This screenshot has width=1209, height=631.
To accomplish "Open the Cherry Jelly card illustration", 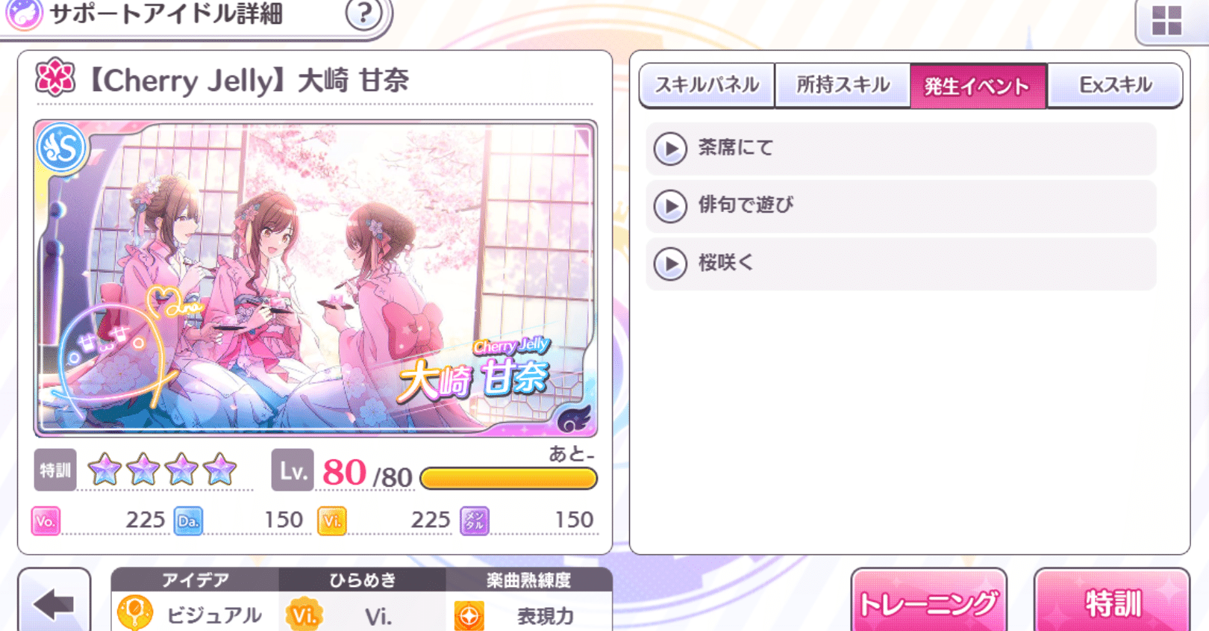I will [315, 279].
